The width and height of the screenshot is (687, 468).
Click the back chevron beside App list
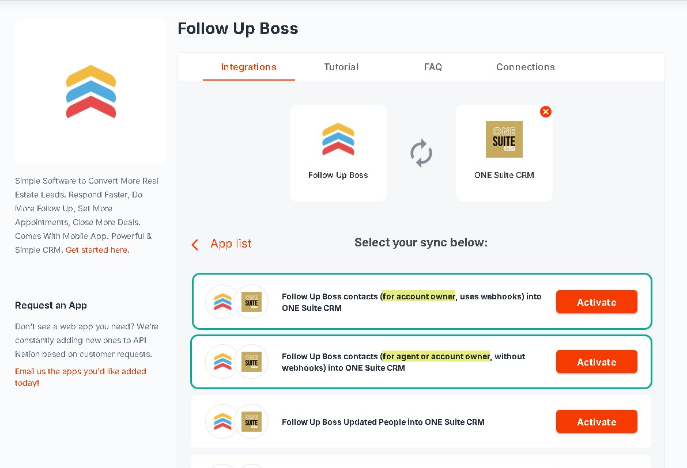tap(195, 245)
